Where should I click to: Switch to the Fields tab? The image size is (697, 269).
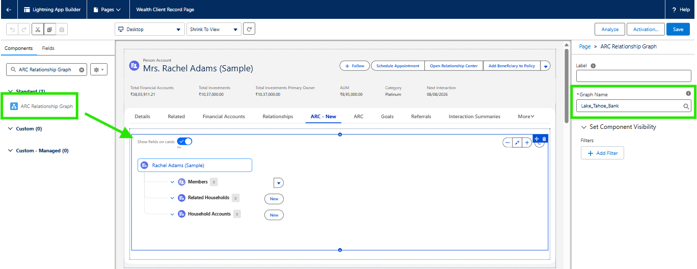tap(48, 48)
